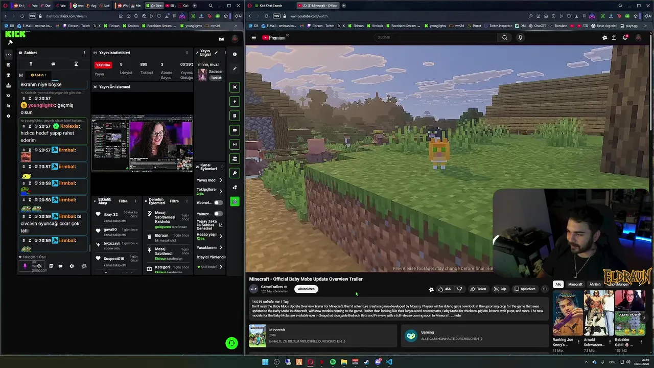Click the YouTube search input field

click(436, 37)
